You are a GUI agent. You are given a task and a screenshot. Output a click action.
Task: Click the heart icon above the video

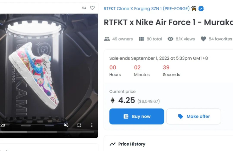(93, 8)
